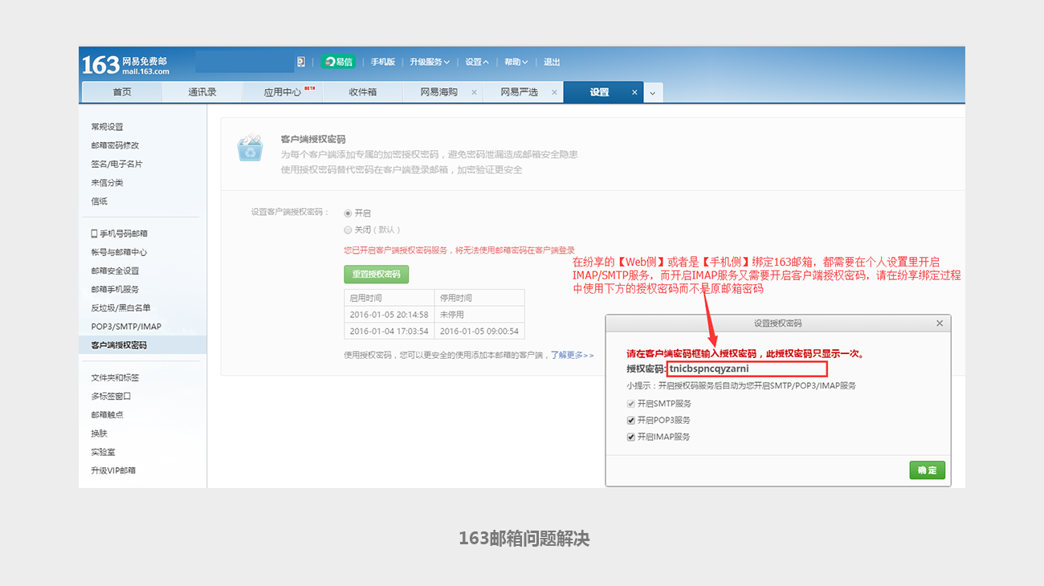Screen dimensions: 1044x586
Task: Toggle the 开启SMTP服务 checkbox
Action: [631, 404]
